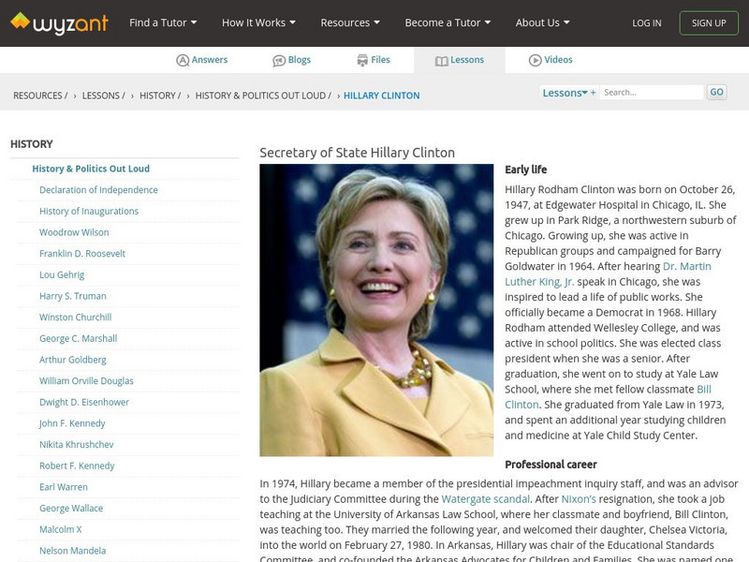
Task: Click the SIGN UP button
Action: [709, 22]
